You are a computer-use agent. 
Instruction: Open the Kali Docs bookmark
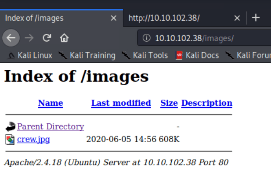coord(197,55)
